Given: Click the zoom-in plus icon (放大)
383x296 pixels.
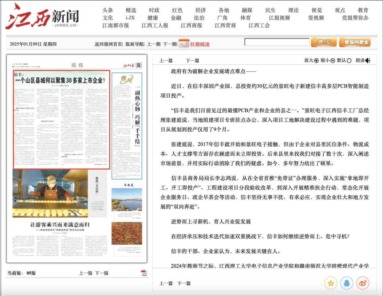Looking at the screenshot, I should [x=316, y=61].
